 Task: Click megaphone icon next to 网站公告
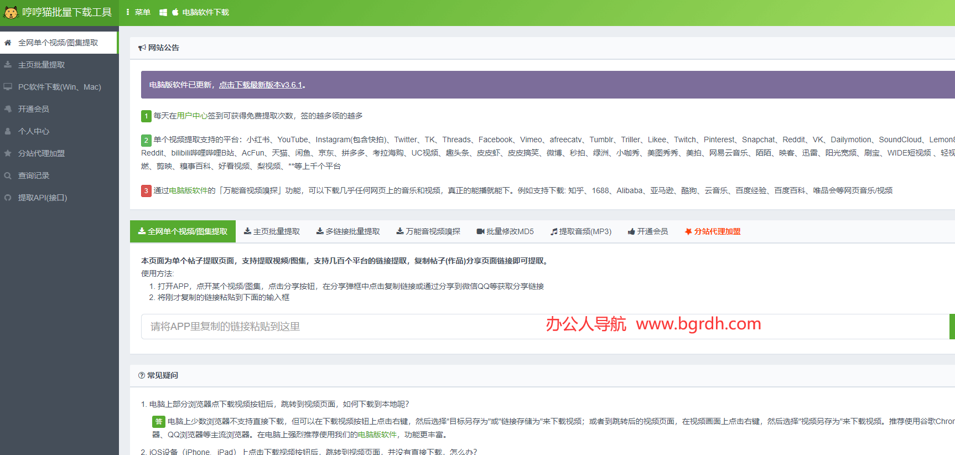point(142,48)
